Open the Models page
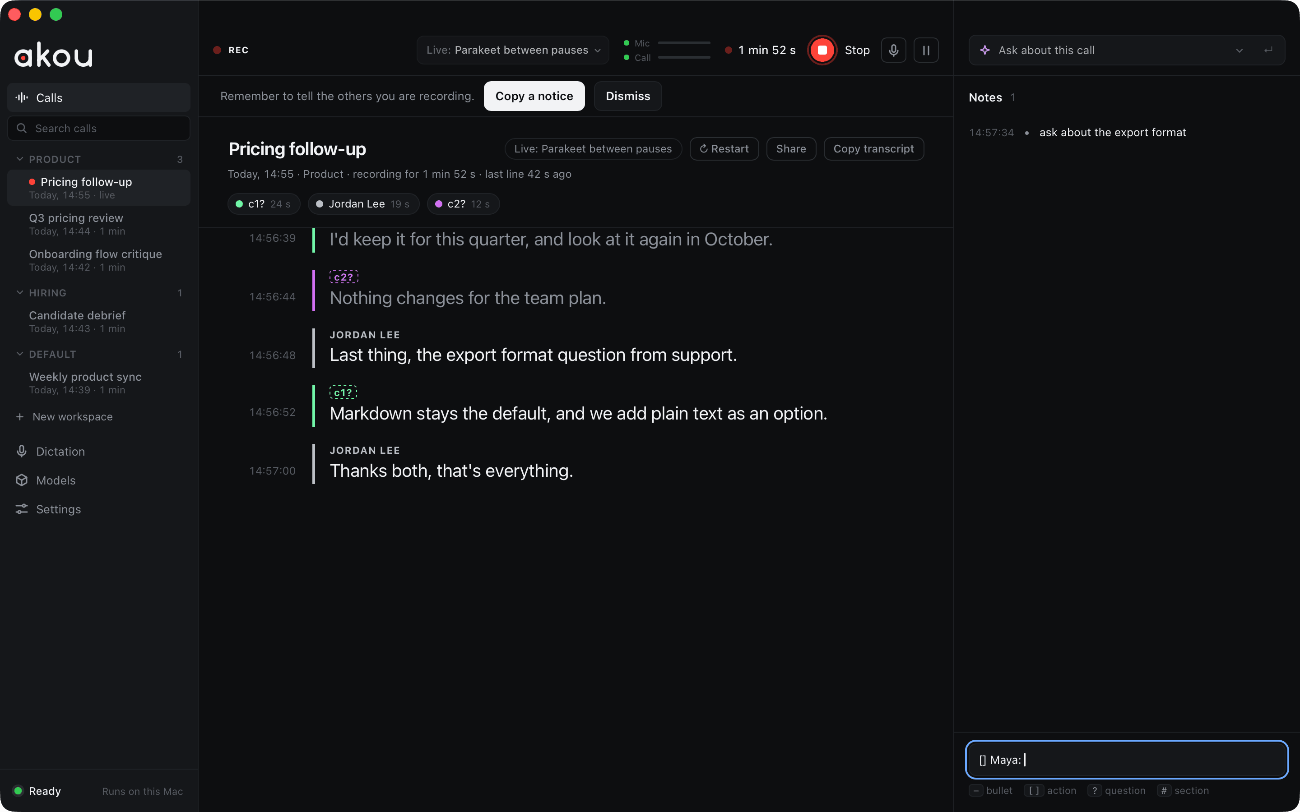 point(99,480)
